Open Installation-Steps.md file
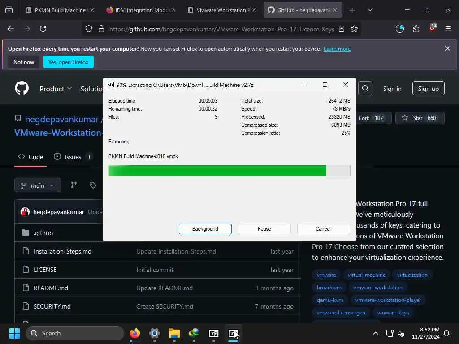 62,251
